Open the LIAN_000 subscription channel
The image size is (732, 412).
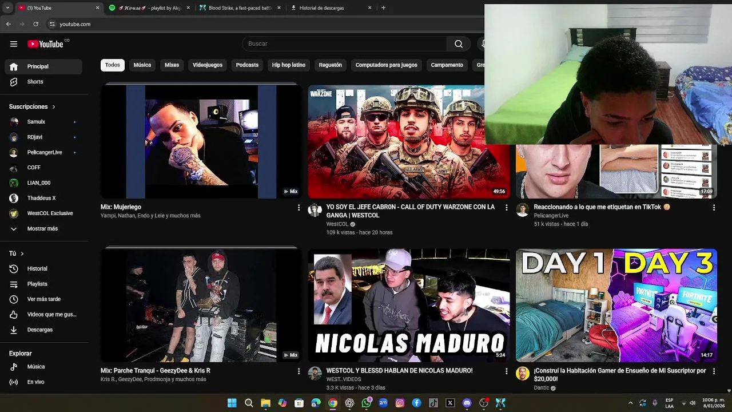click(43, 183)
